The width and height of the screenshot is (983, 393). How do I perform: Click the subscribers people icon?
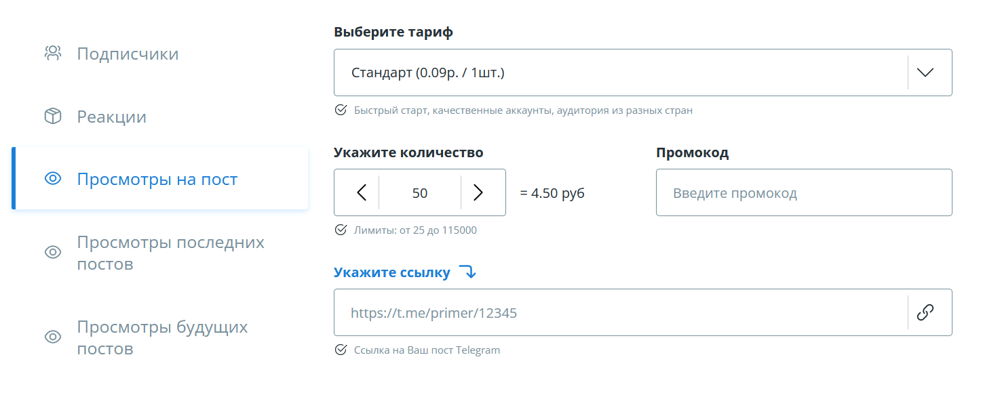[53, 54]
